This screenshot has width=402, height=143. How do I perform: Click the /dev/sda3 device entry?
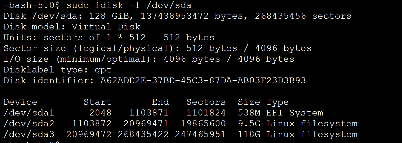(x=29, y=134)
